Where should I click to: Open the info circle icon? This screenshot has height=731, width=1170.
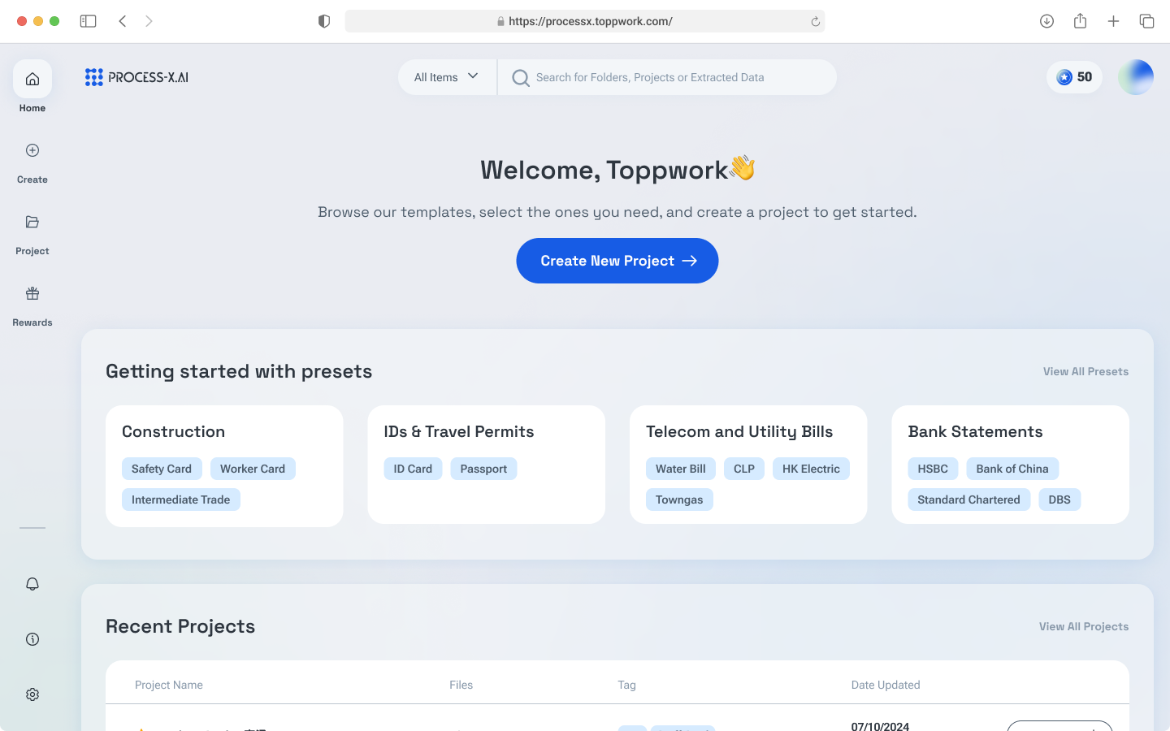32,639
